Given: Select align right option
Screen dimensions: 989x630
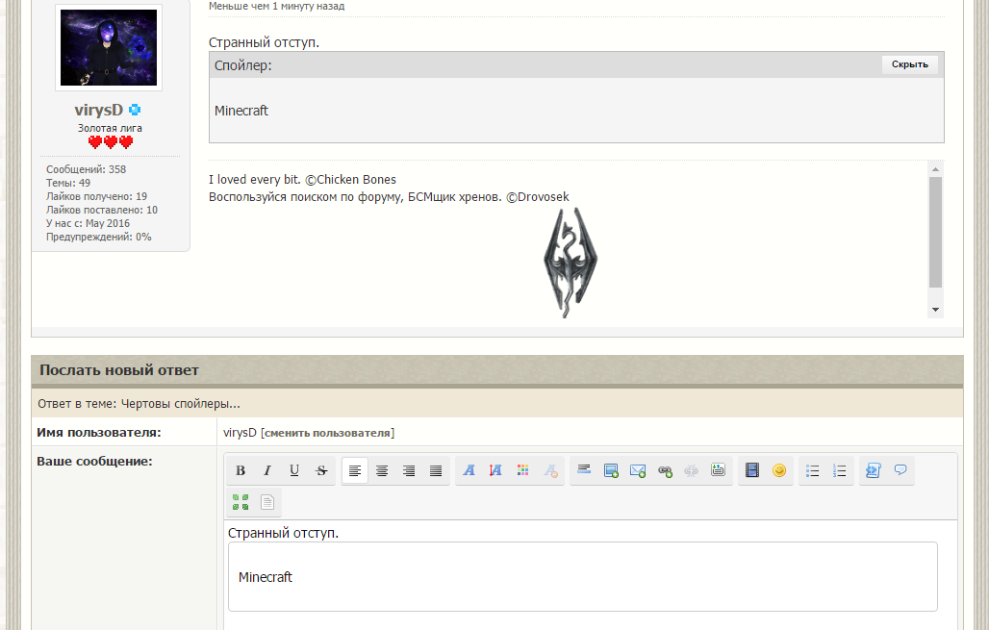Looking at the screenshot, I should point(409,470).
